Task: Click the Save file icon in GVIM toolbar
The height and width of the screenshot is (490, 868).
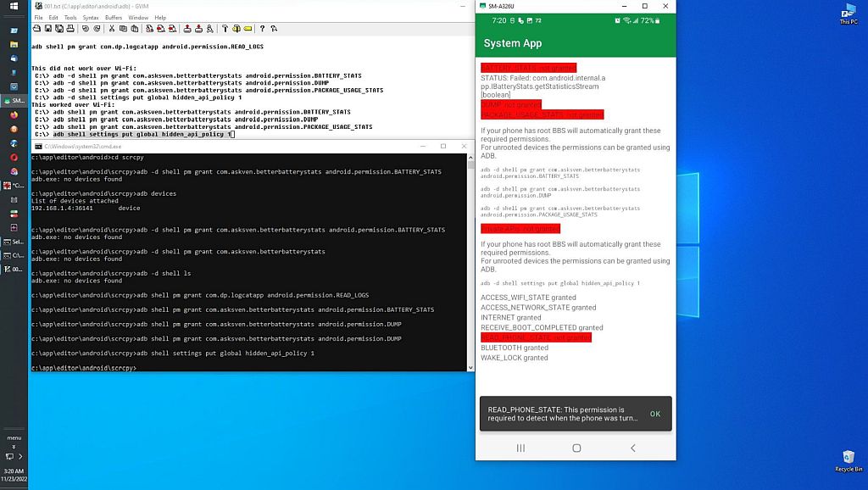Action: 48,28
